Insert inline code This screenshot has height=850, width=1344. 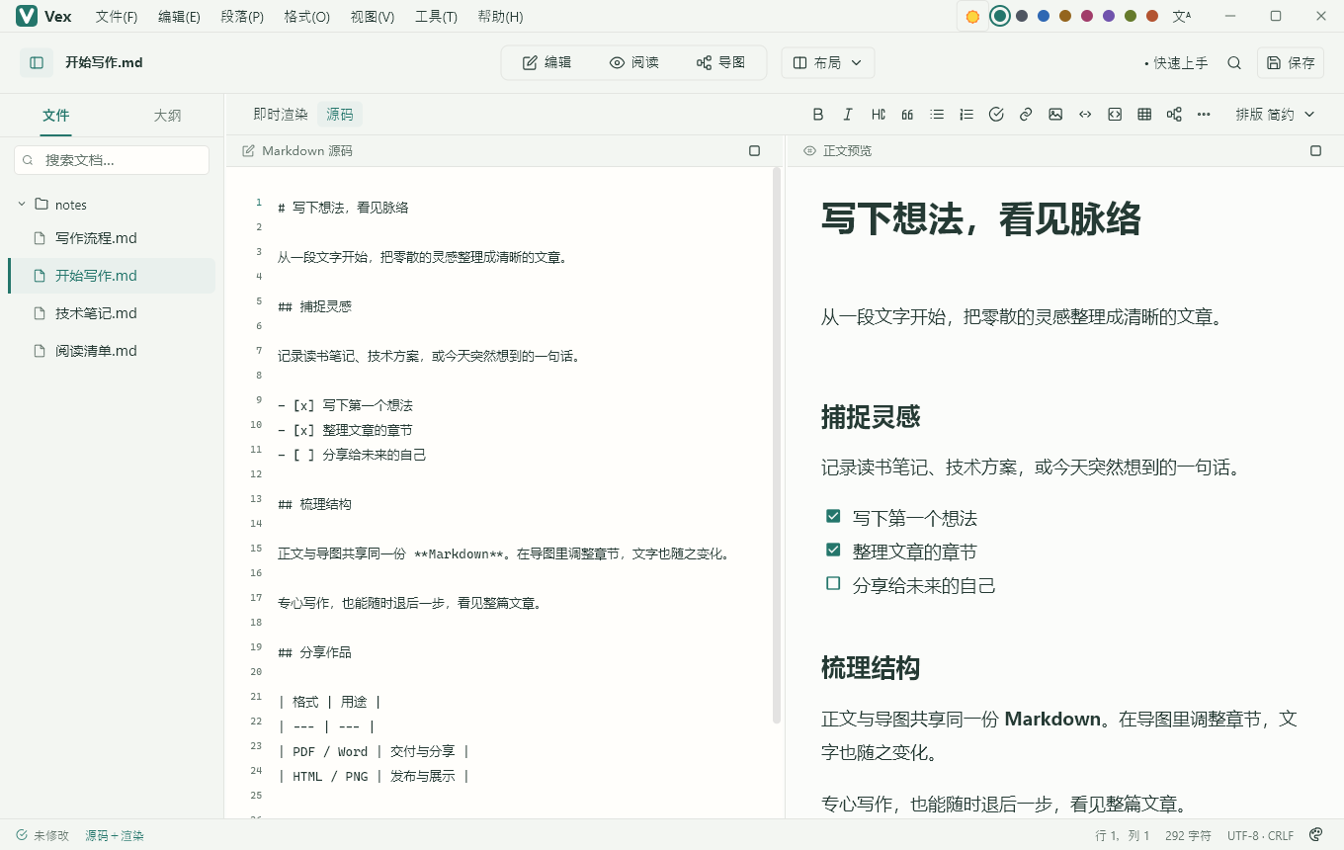point(1085,115)
